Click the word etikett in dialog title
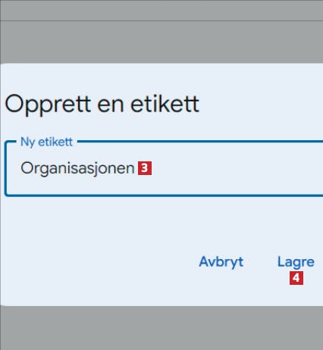323x350 pixels. [x=165, y=104]
